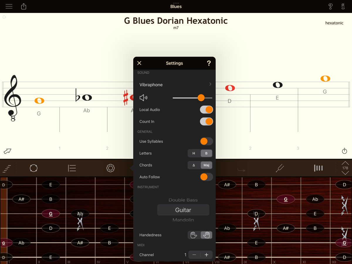Screen dimensions: 352x264
Task: Toggle Count In switch
Action: point(207,121)
